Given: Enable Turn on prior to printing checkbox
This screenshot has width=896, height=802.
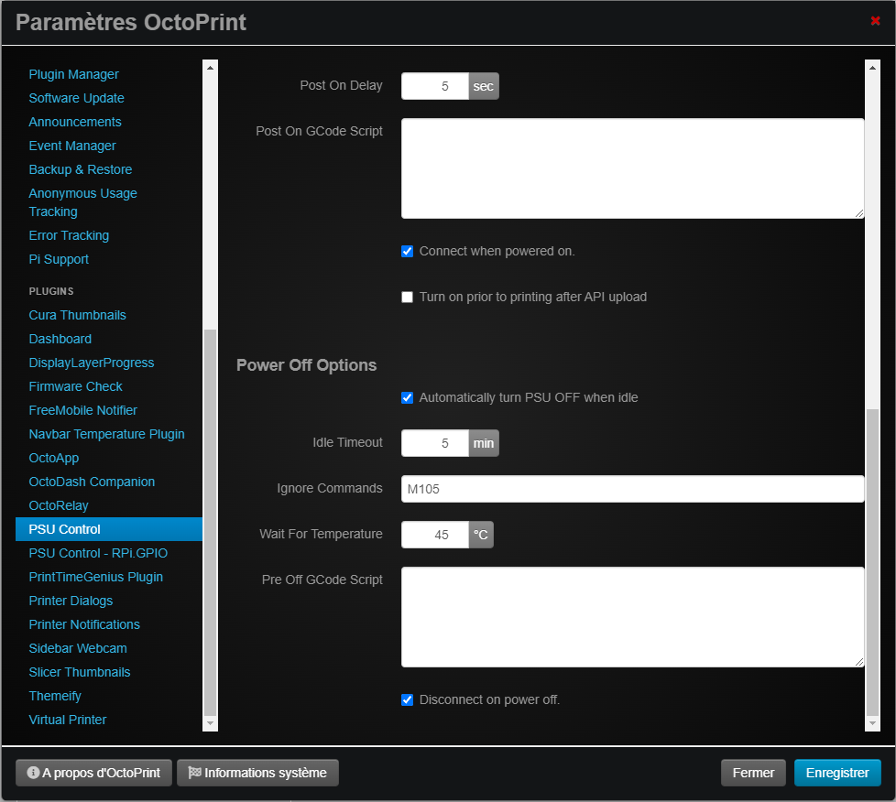Looking at the screenshot, I should point(407,297).
